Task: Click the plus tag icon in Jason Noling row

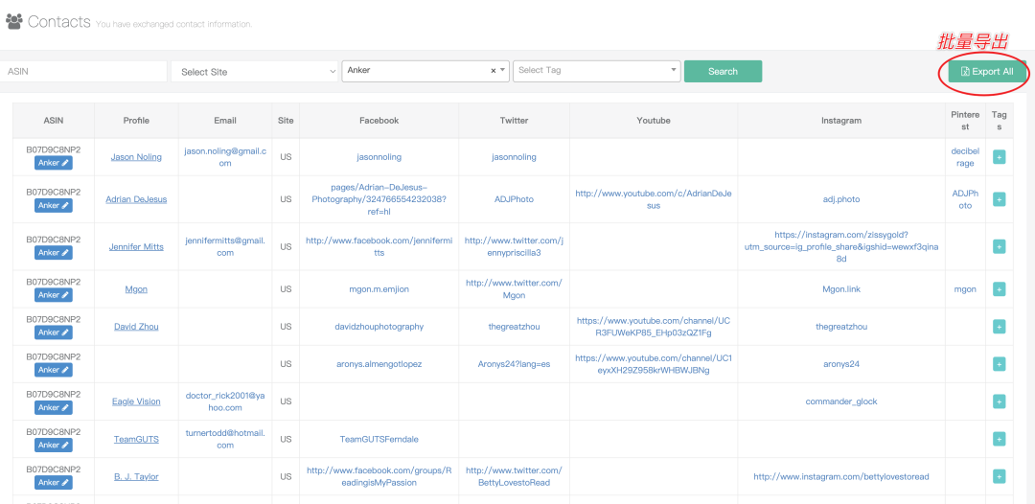Action: pos(999,157)
